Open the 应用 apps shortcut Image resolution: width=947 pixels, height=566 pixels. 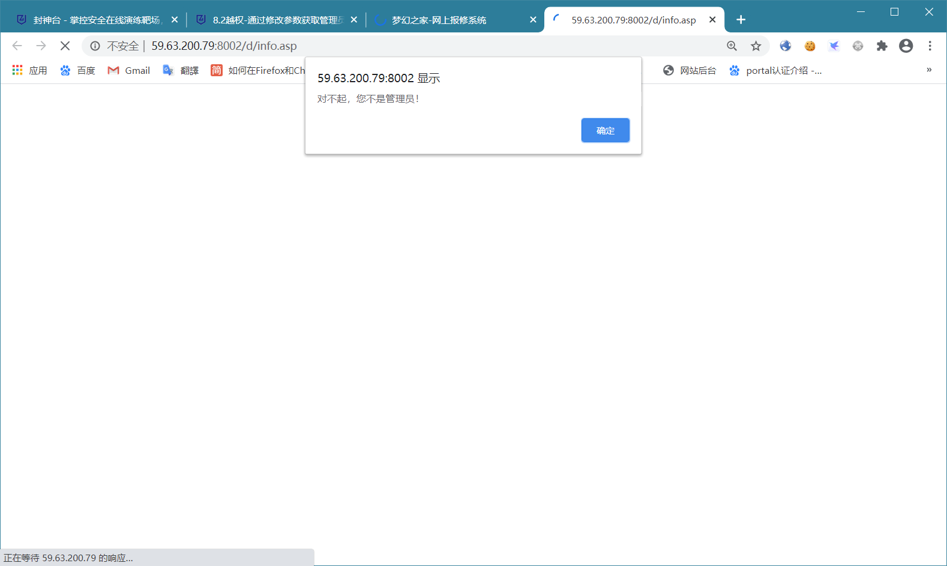click(29, 70)
